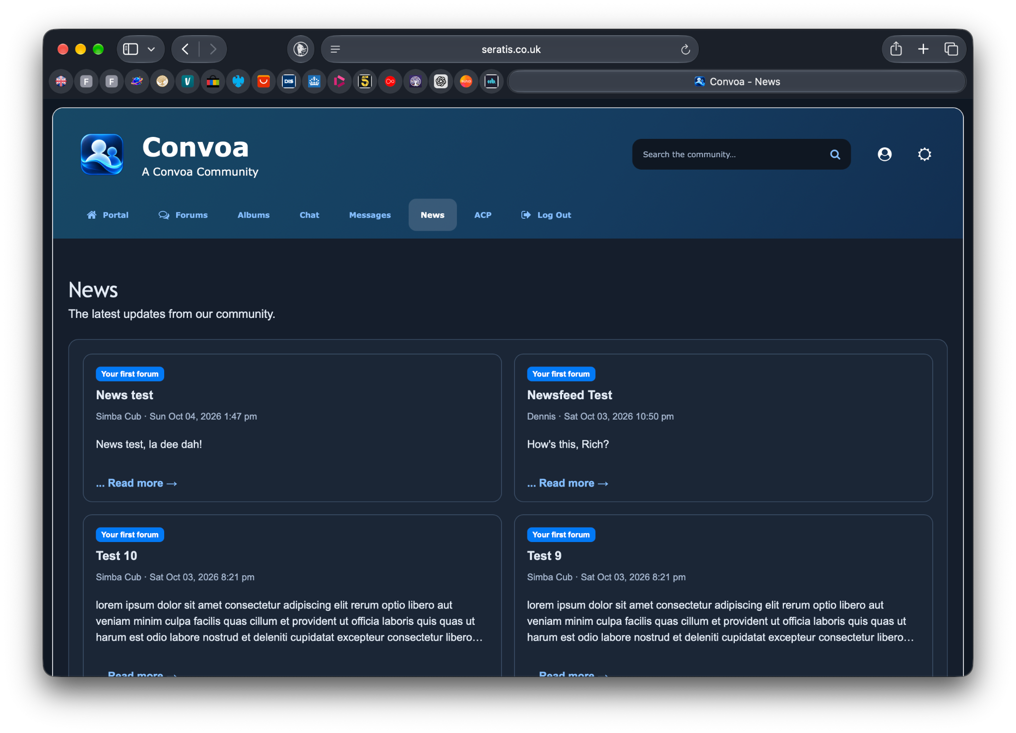
Task: Click the DuckDuckGo privacy shield icon
Action: [301, 49]
